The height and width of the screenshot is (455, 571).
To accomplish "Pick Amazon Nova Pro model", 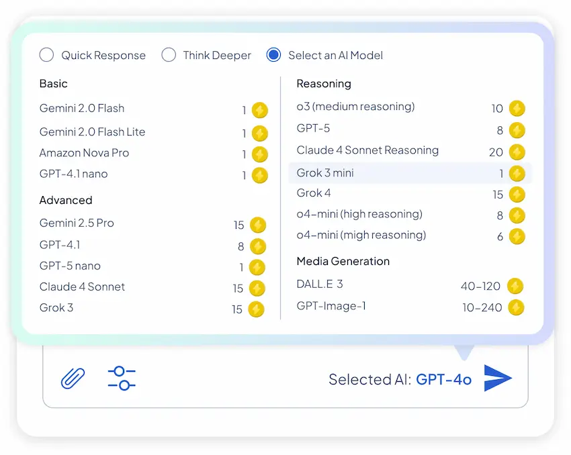I will tap(84, 153).
